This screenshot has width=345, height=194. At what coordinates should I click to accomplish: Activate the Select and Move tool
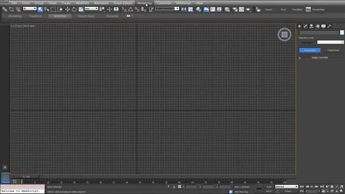[67, 9]
